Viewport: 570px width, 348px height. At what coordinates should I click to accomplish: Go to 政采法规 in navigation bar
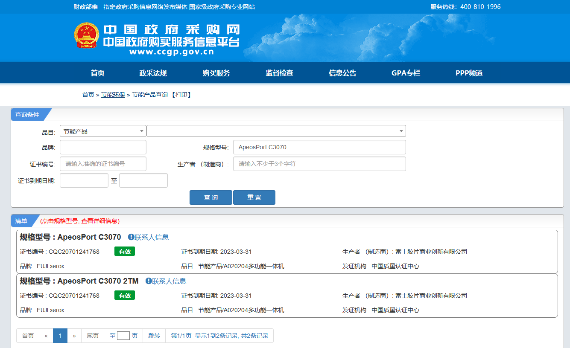pos(153,73)
